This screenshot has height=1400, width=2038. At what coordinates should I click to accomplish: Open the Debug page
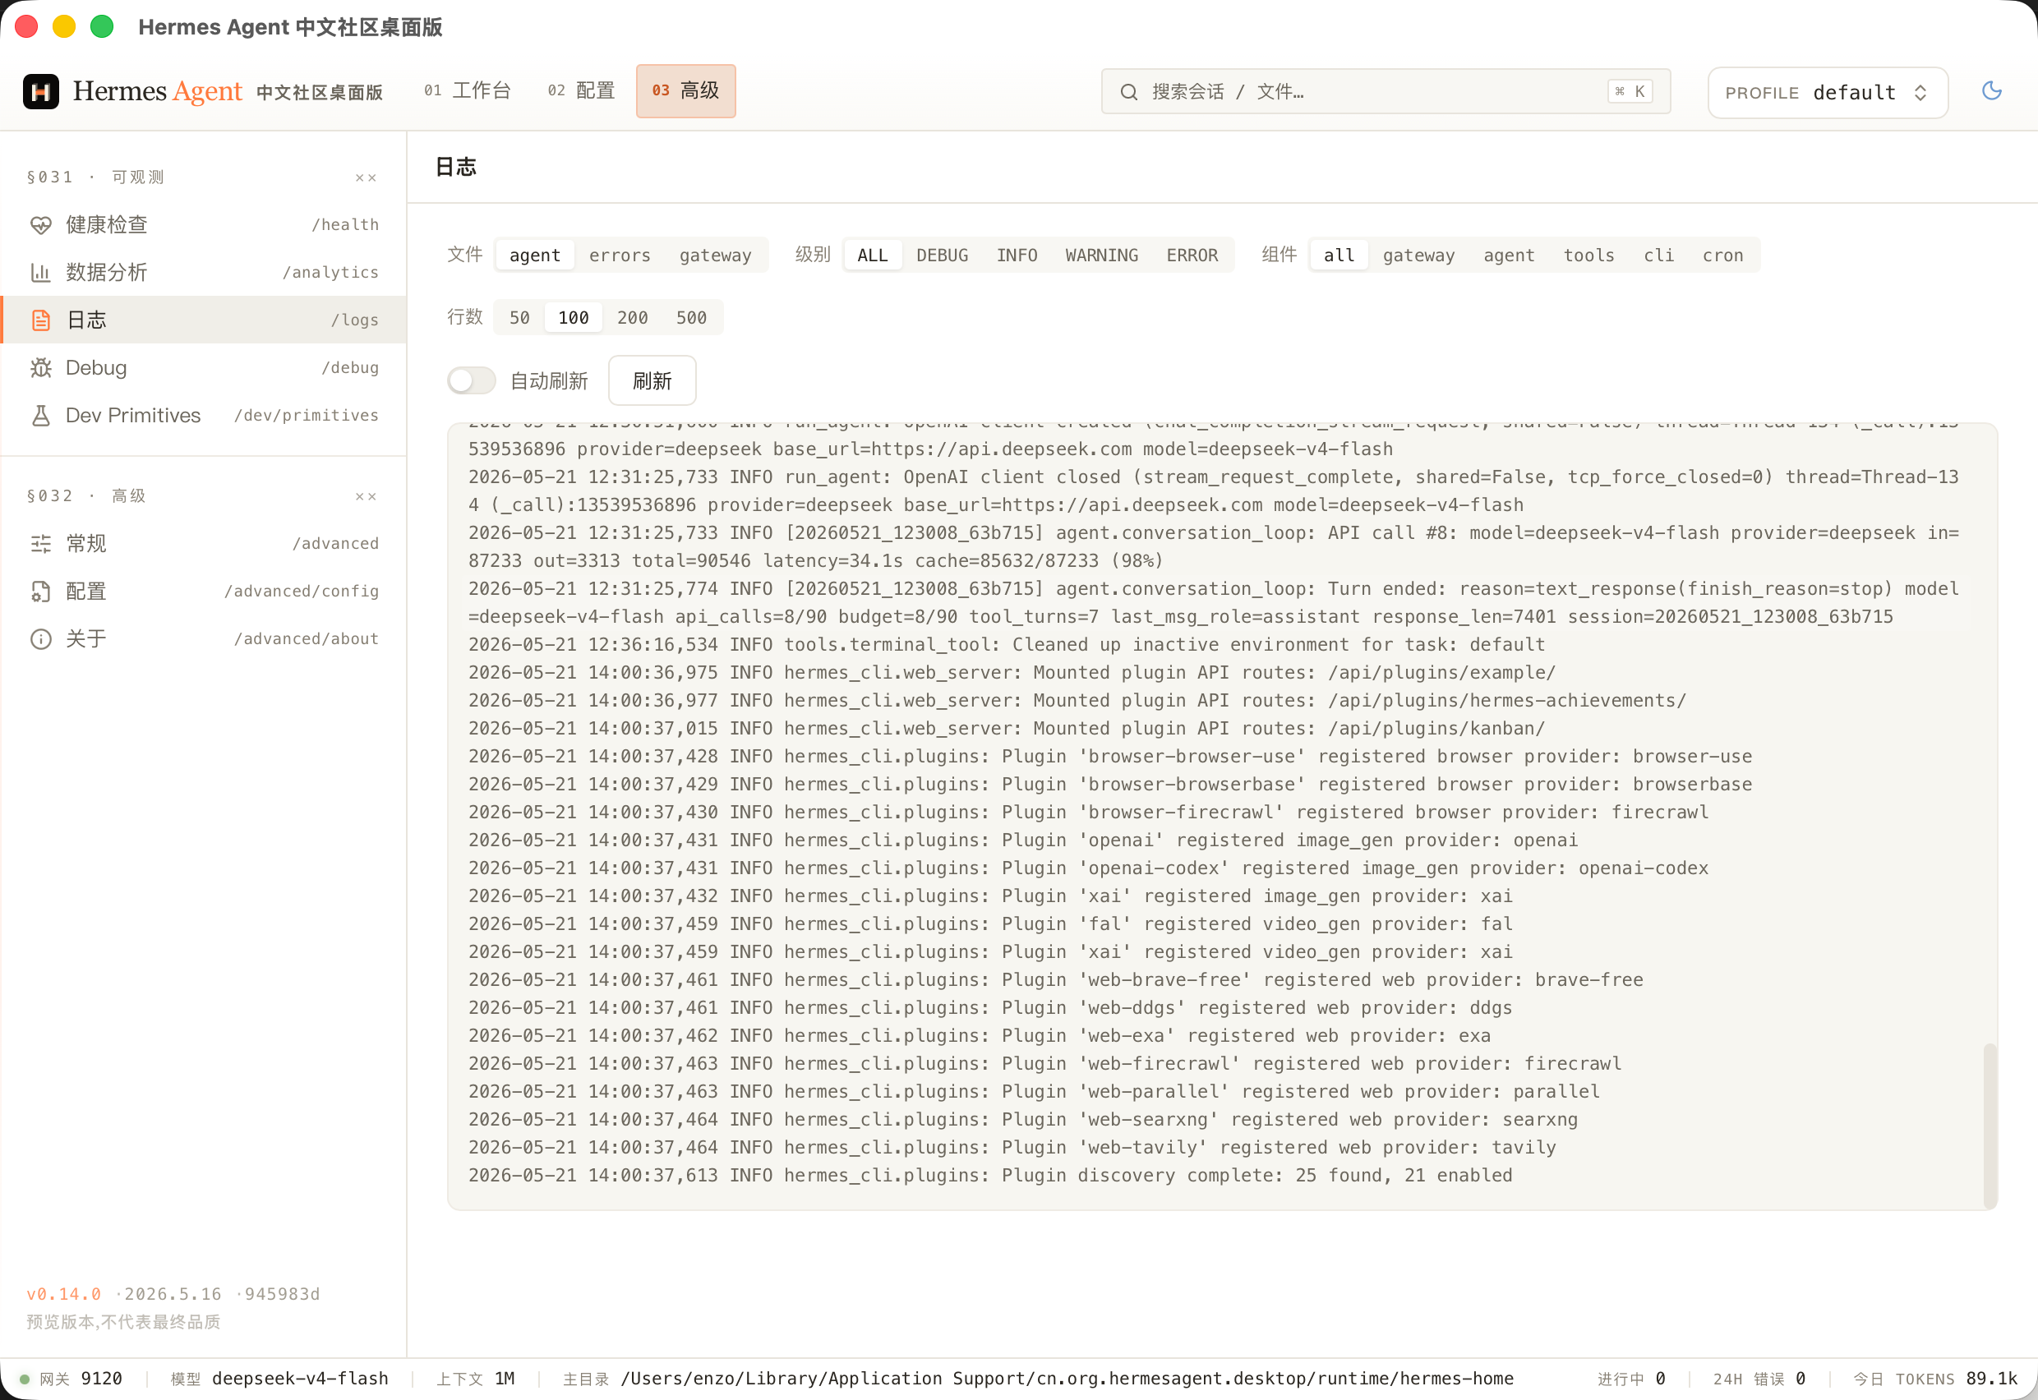pos(204,367)
